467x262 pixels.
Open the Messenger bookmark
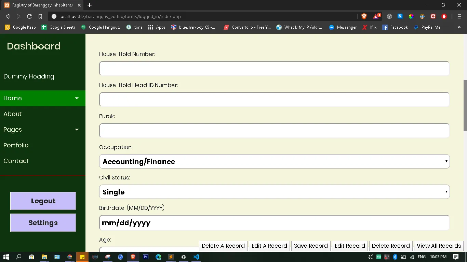tap(343, 27)
